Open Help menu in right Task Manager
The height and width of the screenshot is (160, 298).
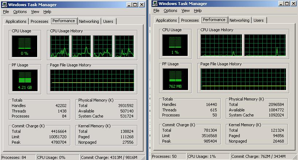point(198,11)
